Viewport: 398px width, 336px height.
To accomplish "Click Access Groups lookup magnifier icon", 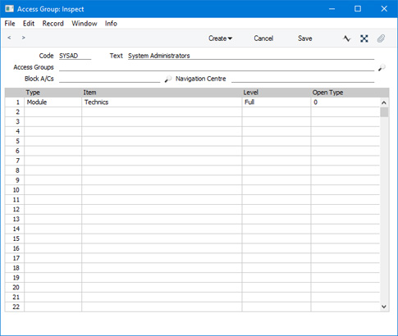I will (x=382, y=67).
